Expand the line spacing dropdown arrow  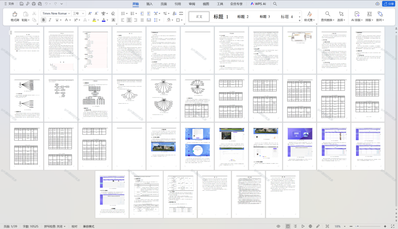pyautogui.click(x=159, y=20)
